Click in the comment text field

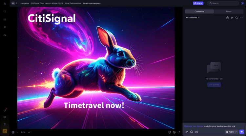[x=214, y=126]
